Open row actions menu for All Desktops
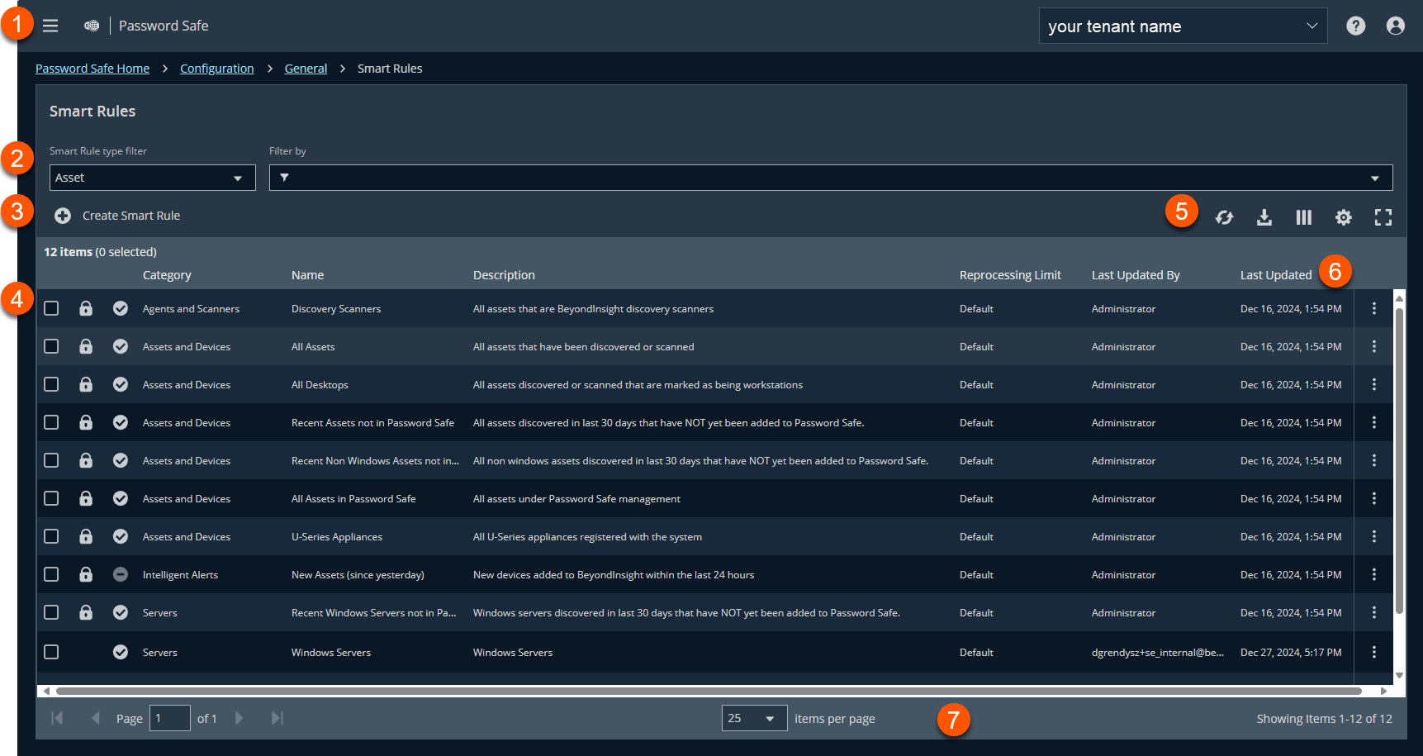This screenshot has width=1423, height=756. (1373, 384)
